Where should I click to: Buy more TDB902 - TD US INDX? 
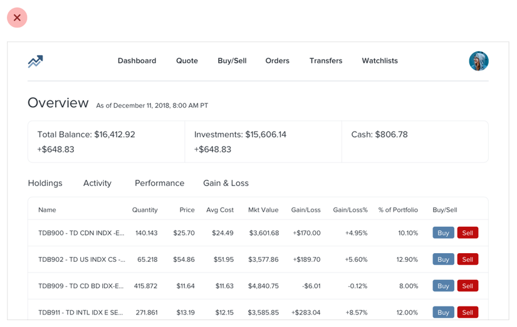click(x=443, y=259)
